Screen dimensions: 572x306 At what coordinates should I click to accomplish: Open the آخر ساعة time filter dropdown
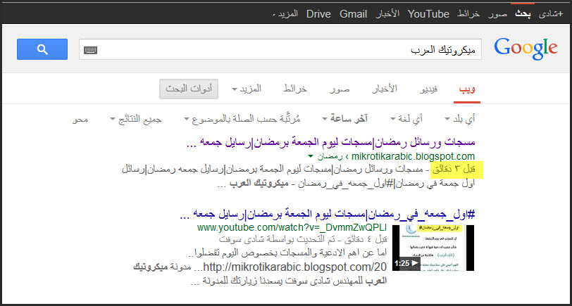345,119
